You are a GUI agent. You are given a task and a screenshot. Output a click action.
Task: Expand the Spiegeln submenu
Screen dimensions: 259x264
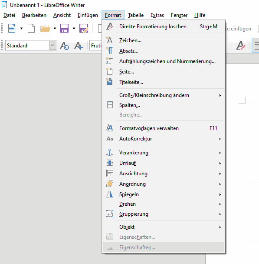point(164,194)
